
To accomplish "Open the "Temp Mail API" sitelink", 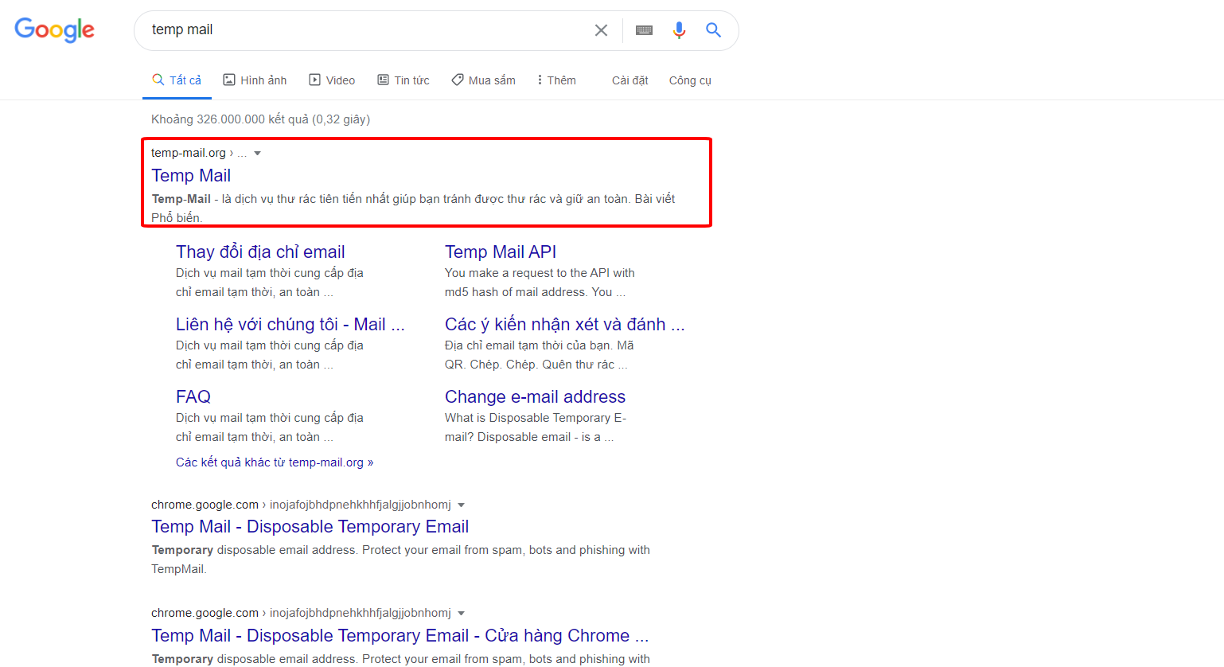I will click(501, 252).
